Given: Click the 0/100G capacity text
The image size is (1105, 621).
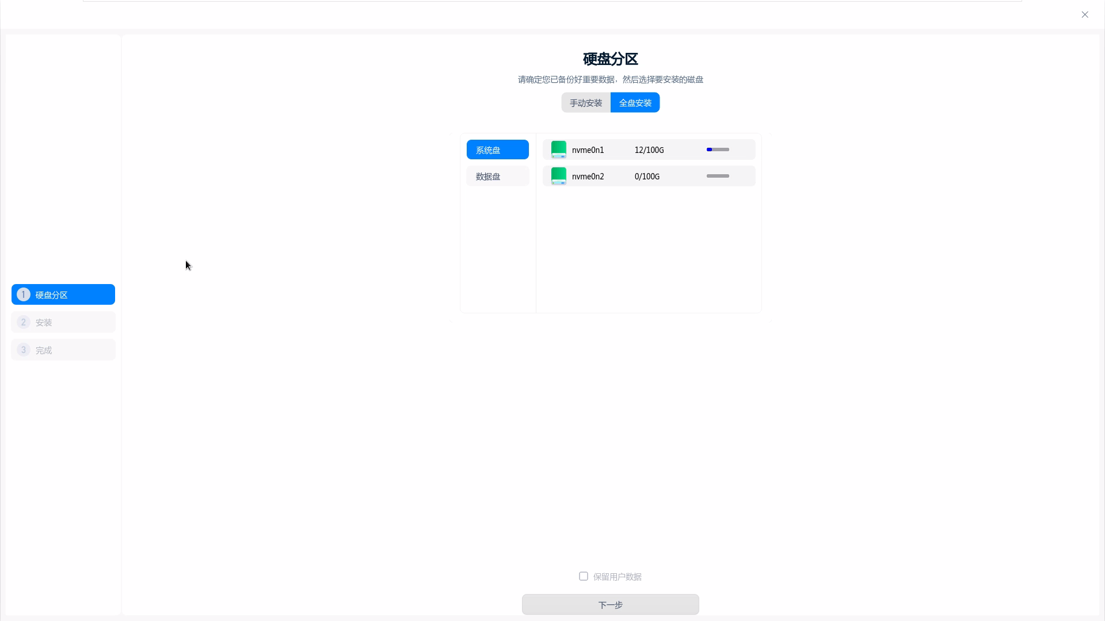Looking at the screenshot, I should pyautogui.click(x=647, y=177).
